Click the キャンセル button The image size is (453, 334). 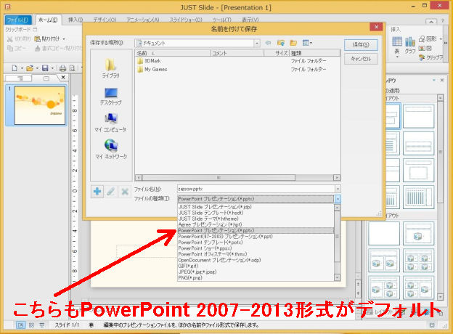(361, 59)
